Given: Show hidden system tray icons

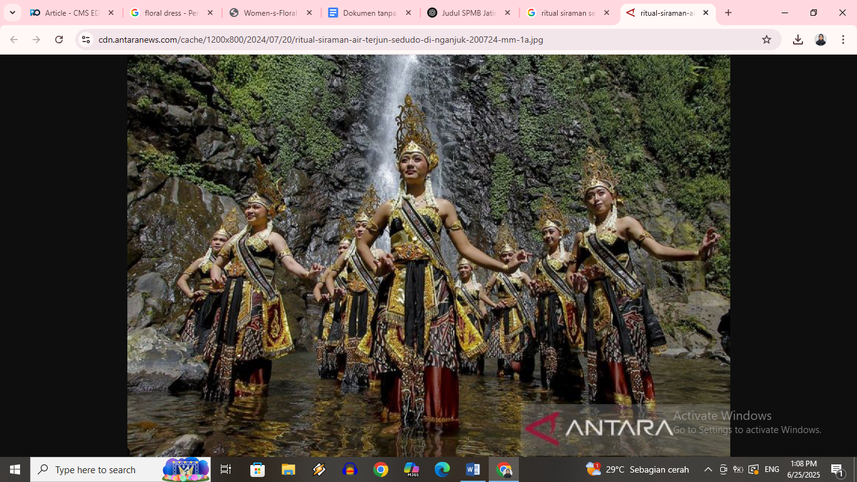Looking at the screenshot, I should tap(708, 469).
